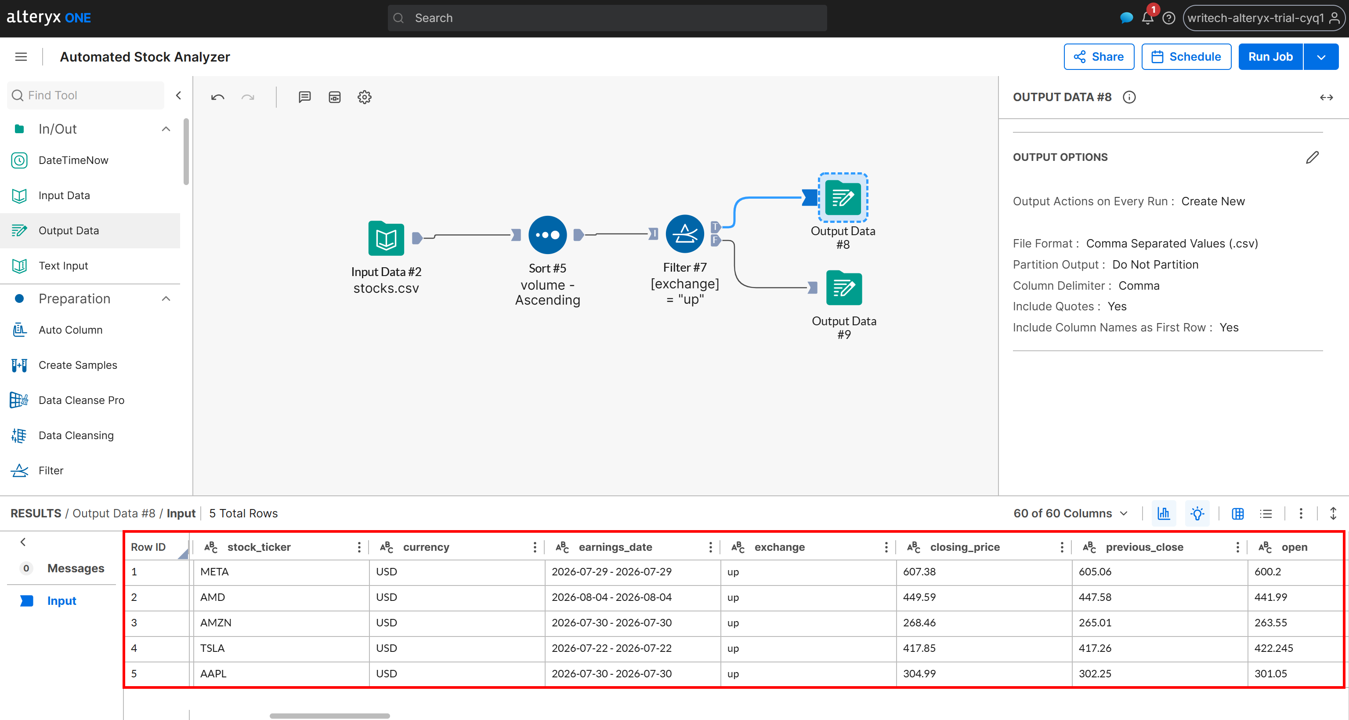
Task: Collapse the In/Out tool category
Action: 166,129
